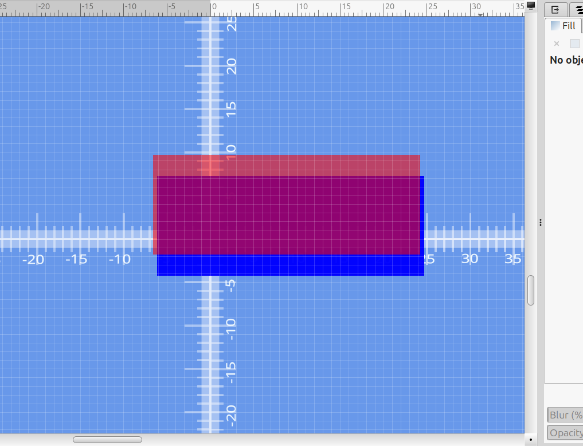This screenshot has width=583, height=446.
Task: Click the vertical scrollbar thumb
Action: (531, 290)
